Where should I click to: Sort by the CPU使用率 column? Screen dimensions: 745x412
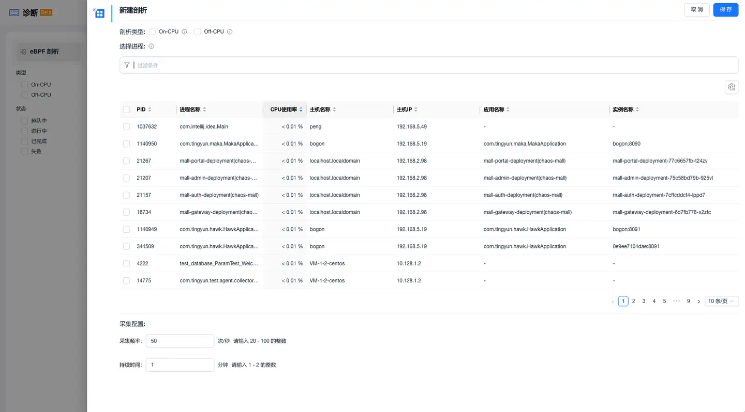301,109
